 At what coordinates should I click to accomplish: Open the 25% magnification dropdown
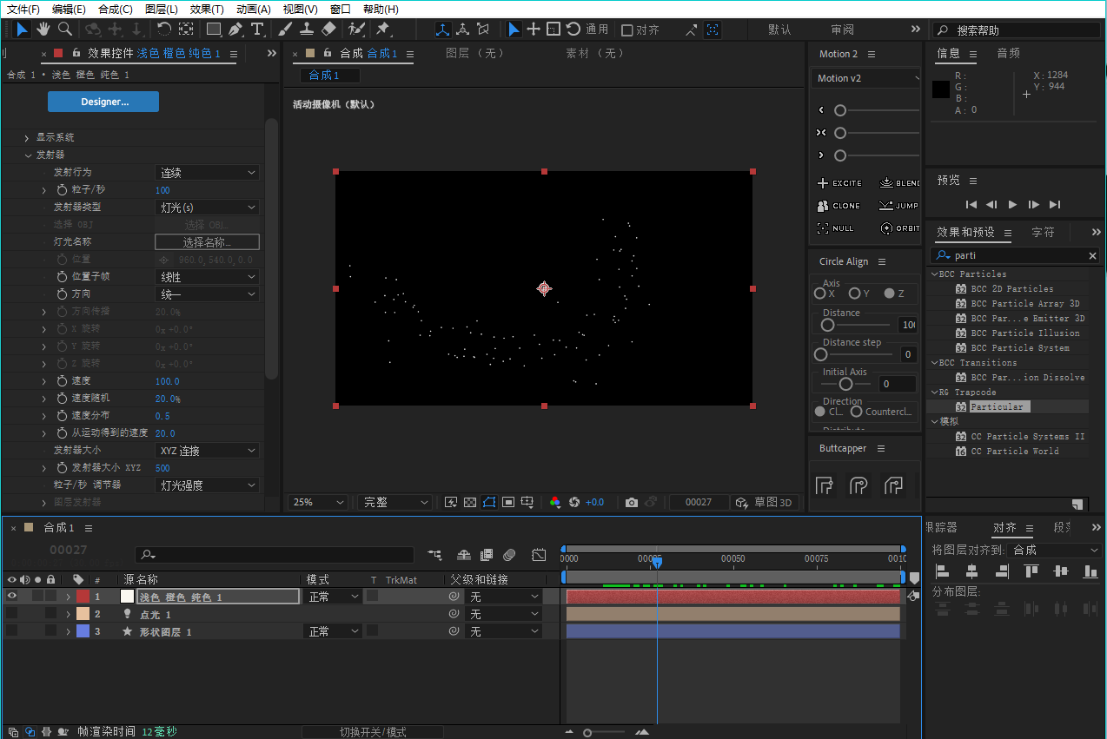click(318, 502)
